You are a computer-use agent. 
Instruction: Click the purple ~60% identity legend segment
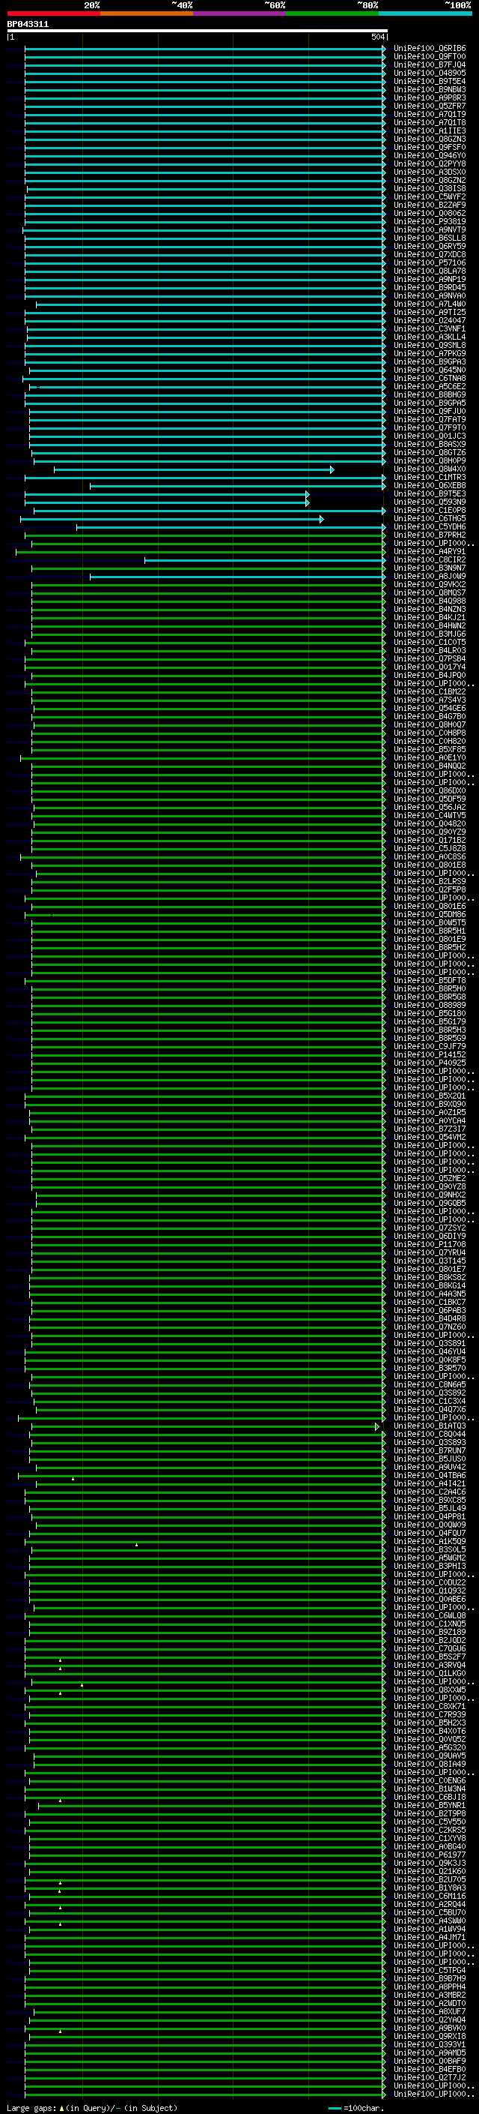tap(239, 13)
